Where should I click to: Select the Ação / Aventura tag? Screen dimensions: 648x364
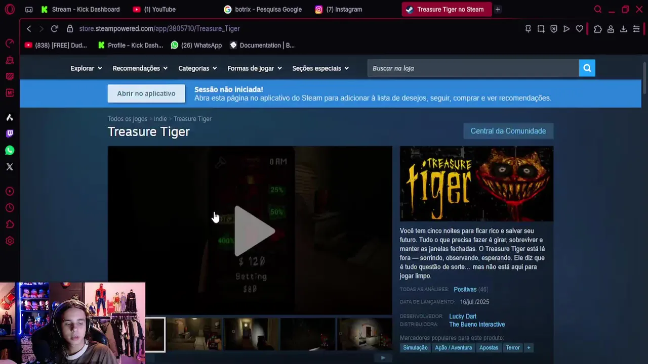(453, 348)
